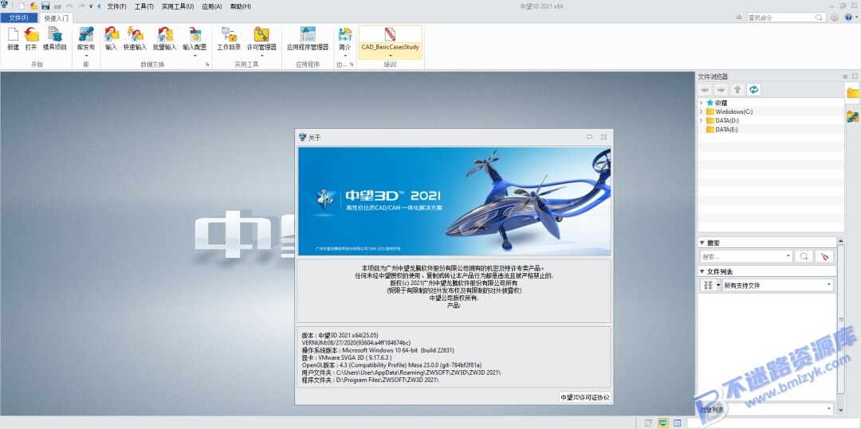
Task: Click the highlighted monitor icon in the status bar
Action: click(x=663, y=423)
